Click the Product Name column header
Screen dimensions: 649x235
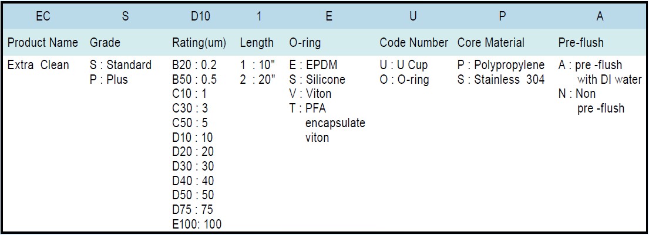[42, 43]
